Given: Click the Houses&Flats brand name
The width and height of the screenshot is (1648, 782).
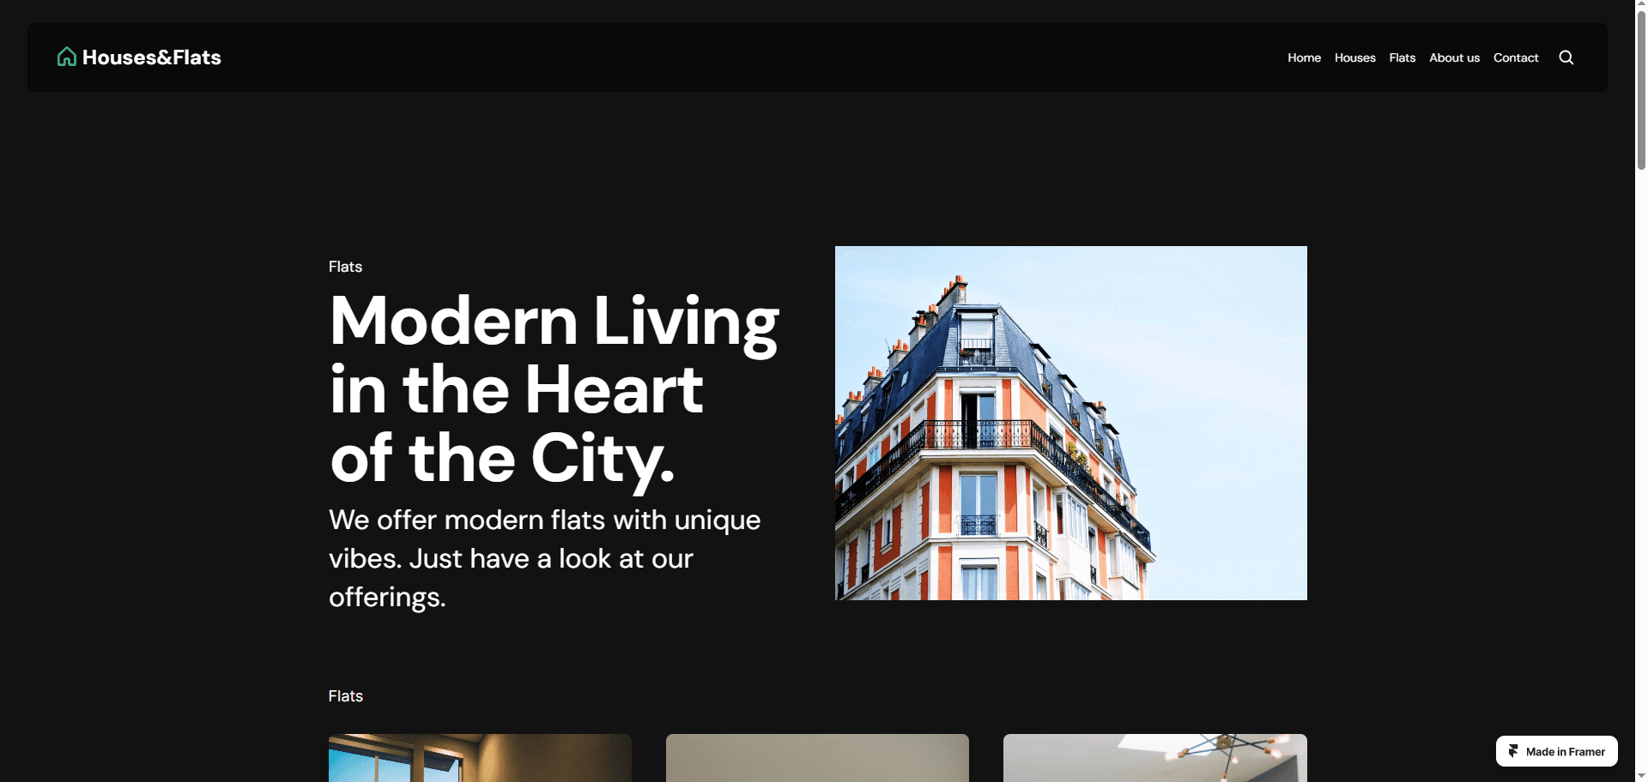Looking at the screenshot, I should (152, 57).
